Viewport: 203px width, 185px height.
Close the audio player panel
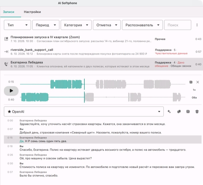point(198,82)
